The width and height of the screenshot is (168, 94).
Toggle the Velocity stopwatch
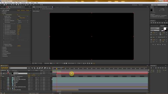(5, 30)
